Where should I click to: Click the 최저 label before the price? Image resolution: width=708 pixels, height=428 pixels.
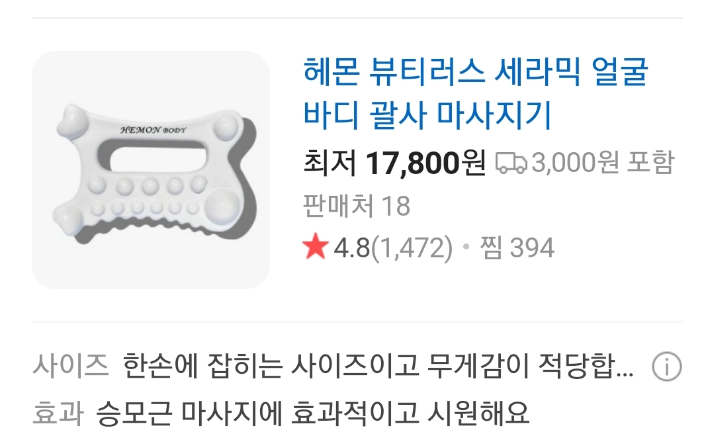pyautogui.click(x=330, y=163)
